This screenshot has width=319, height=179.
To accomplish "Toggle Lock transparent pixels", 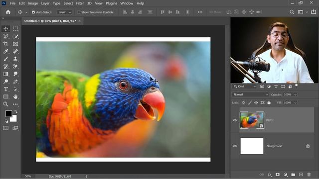I will click(x=243, y=103).
